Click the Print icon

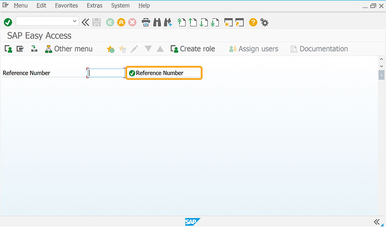(x=146, y=22)
